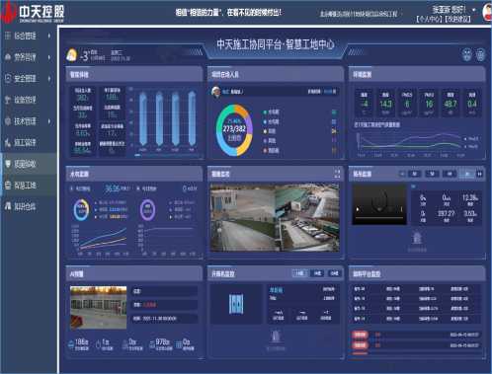Toggle the green legend entry of the personnel donut
492x374 pixels.
click(272, 112)
